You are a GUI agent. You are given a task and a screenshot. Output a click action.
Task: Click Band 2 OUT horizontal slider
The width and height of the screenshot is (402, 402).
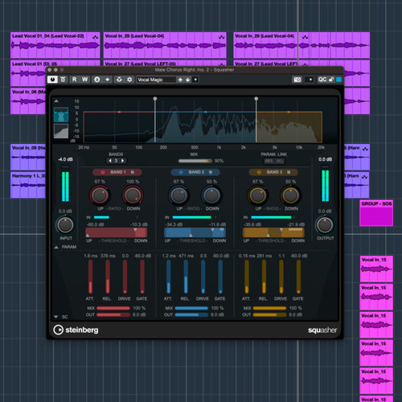(x=191, y=315)
